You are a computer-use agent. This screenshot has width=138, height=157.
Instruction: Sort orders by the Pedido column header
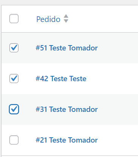tap(48, 19)
